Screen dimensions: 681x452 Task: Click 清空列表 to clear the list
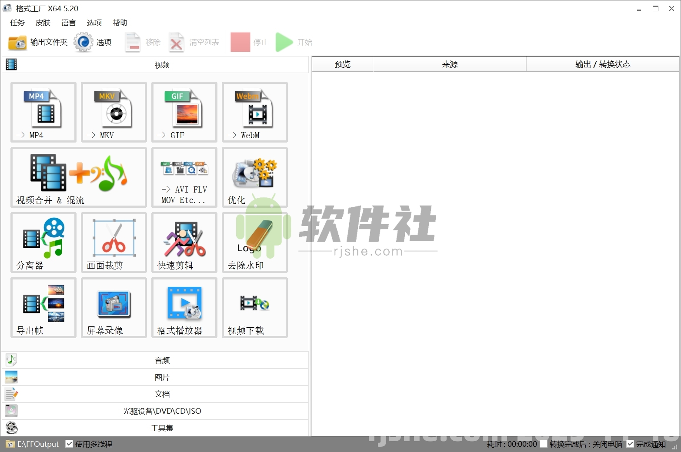click(x=194, y=42)
